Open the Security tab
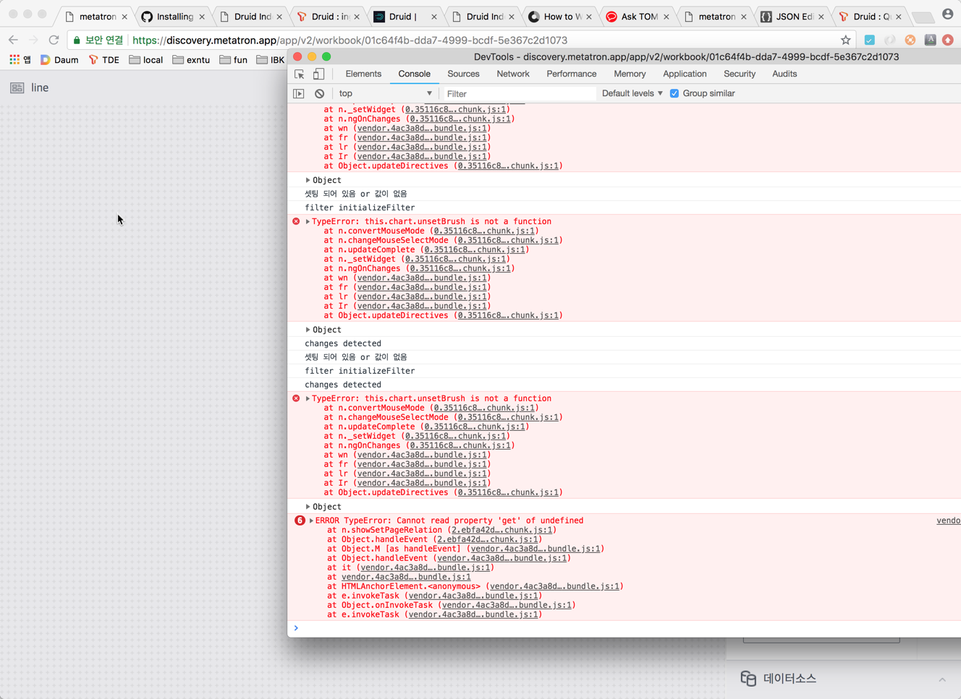Screen dimensions: 961x699 point(740,74)
